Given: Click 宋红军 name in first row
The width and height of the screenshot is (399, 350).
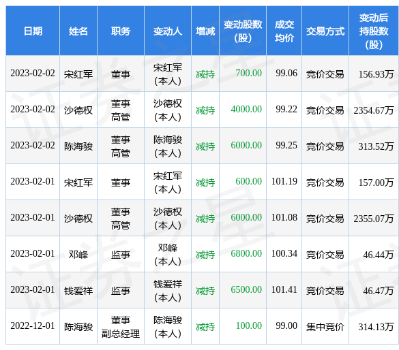Looking at the screenshot, I should (78, 74).
